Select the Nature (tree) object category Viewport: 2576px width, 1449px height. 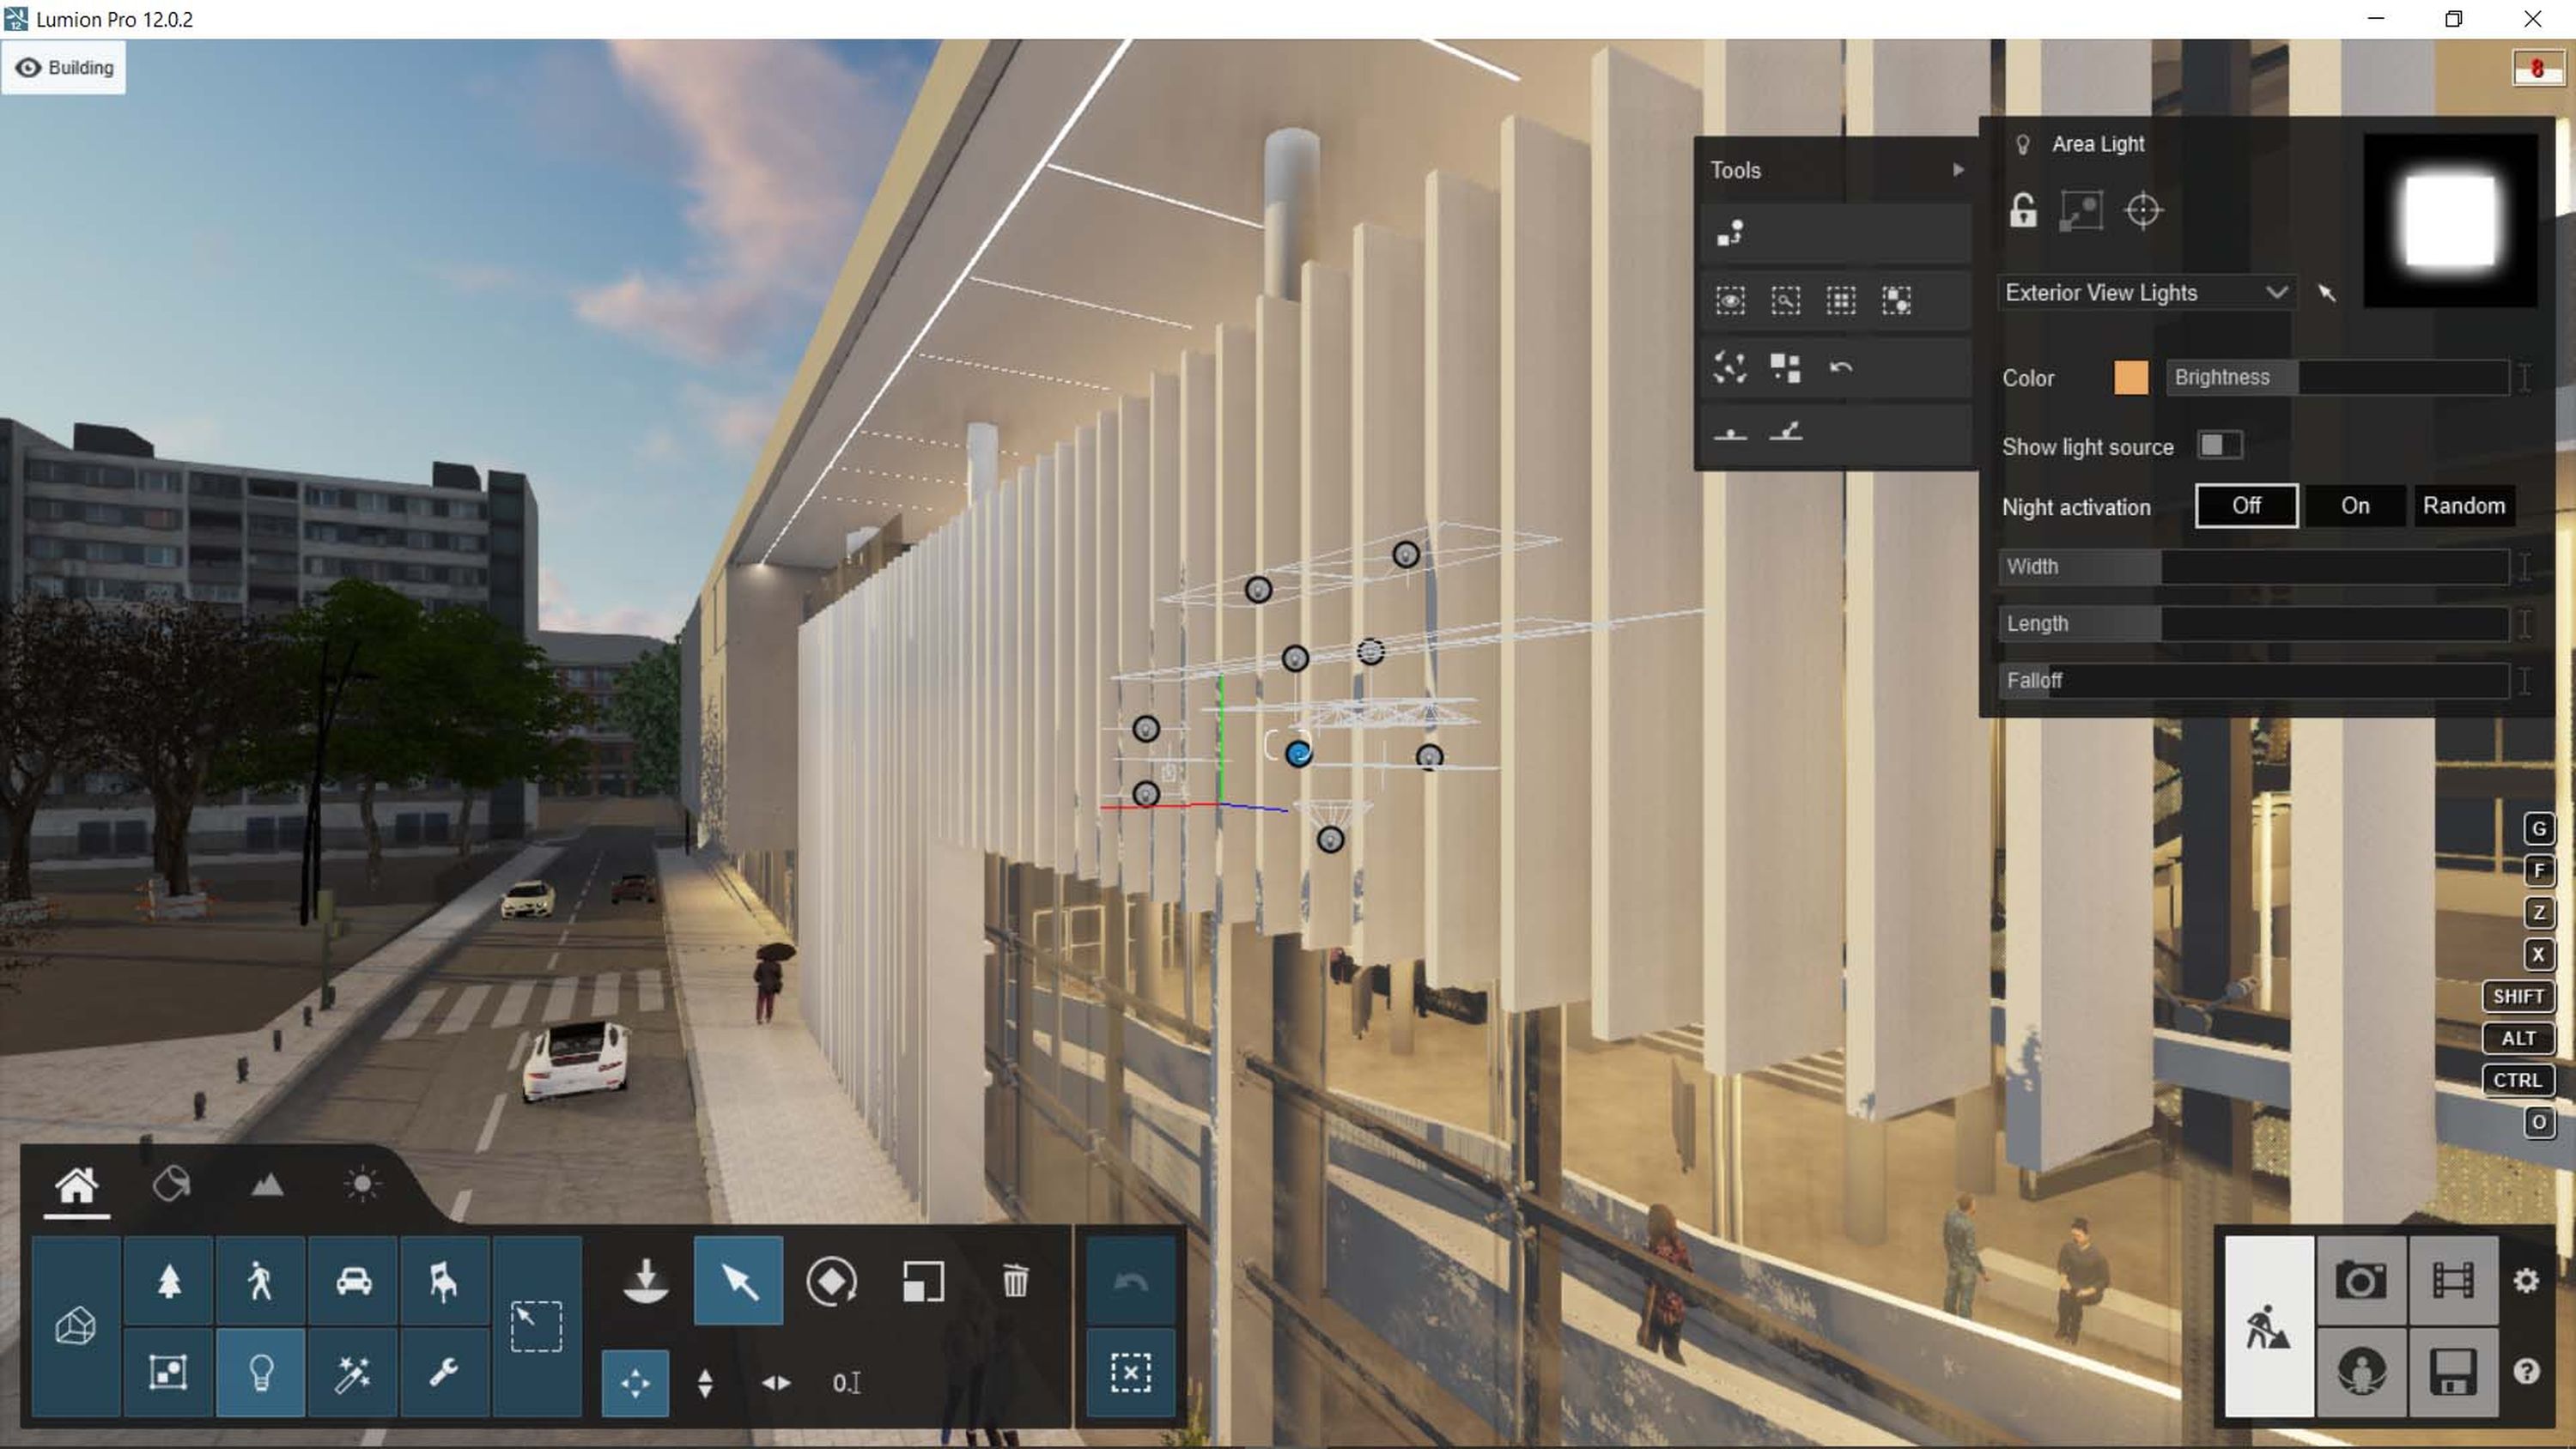pos(168,1280)
